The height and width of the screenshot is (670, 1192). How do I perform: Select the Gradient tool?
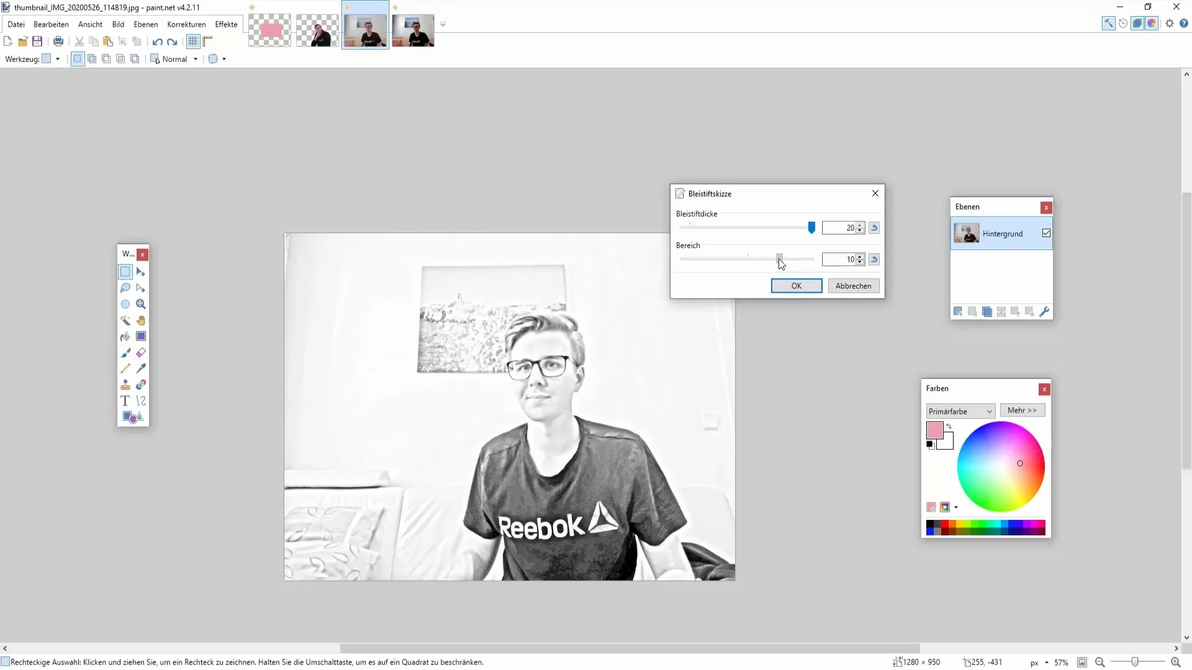(x=141, y=336)
